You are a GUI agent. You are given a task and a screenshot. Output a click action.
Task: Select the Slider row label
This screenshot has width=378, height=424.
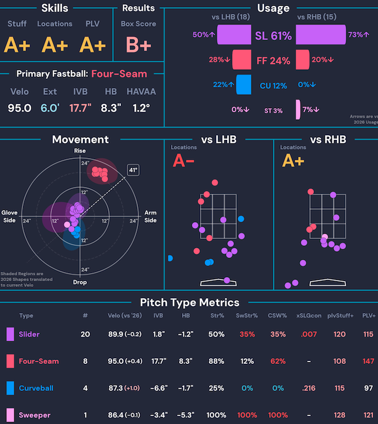tap(29, 334)
